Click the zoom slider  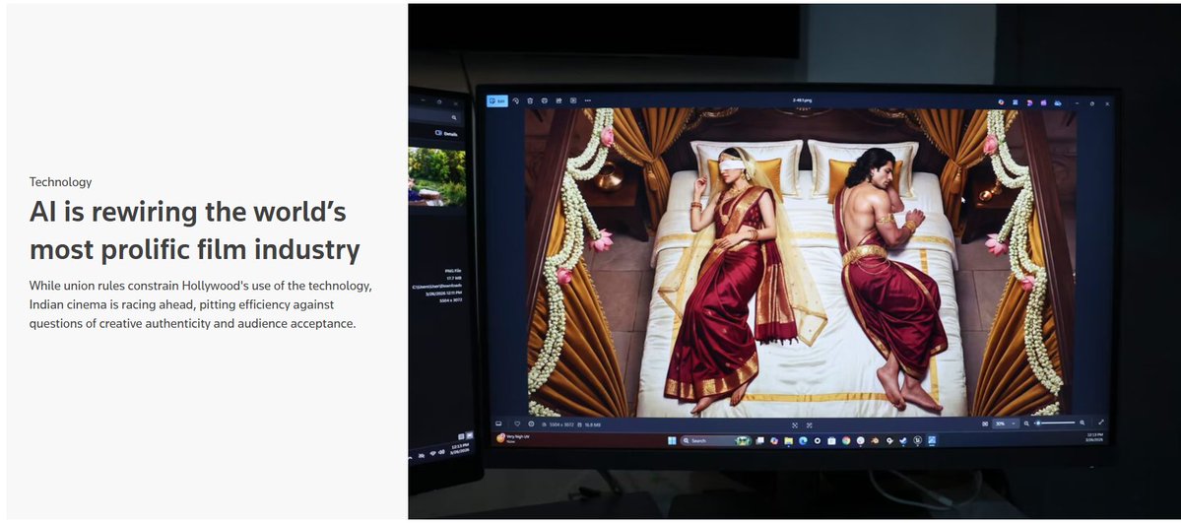coord(1055,423)
